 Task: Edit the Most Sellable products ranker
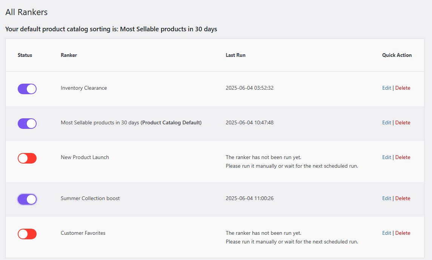pyautogui.click(x=387, y=122)
